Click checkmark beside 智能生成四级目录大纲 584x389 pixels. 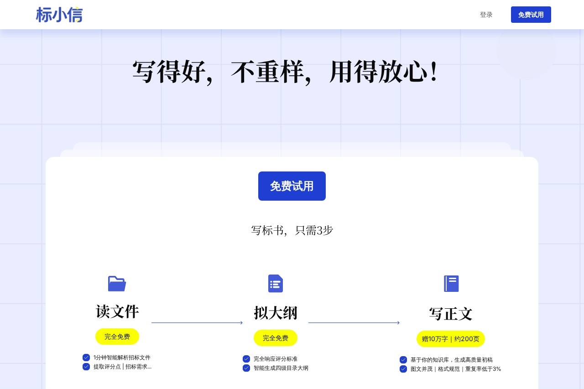pyautogui.click(x=246, y=368)
